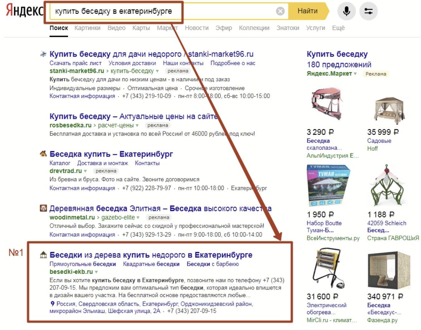Expand the rosbesedka.ru result dropdown arrow
Screen dimensions: 421x330
pyautogui.click(x=137, y=126)
